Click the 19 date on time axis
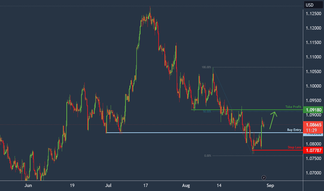This screenshot has width=324, height=191. [x=72, y=185]
